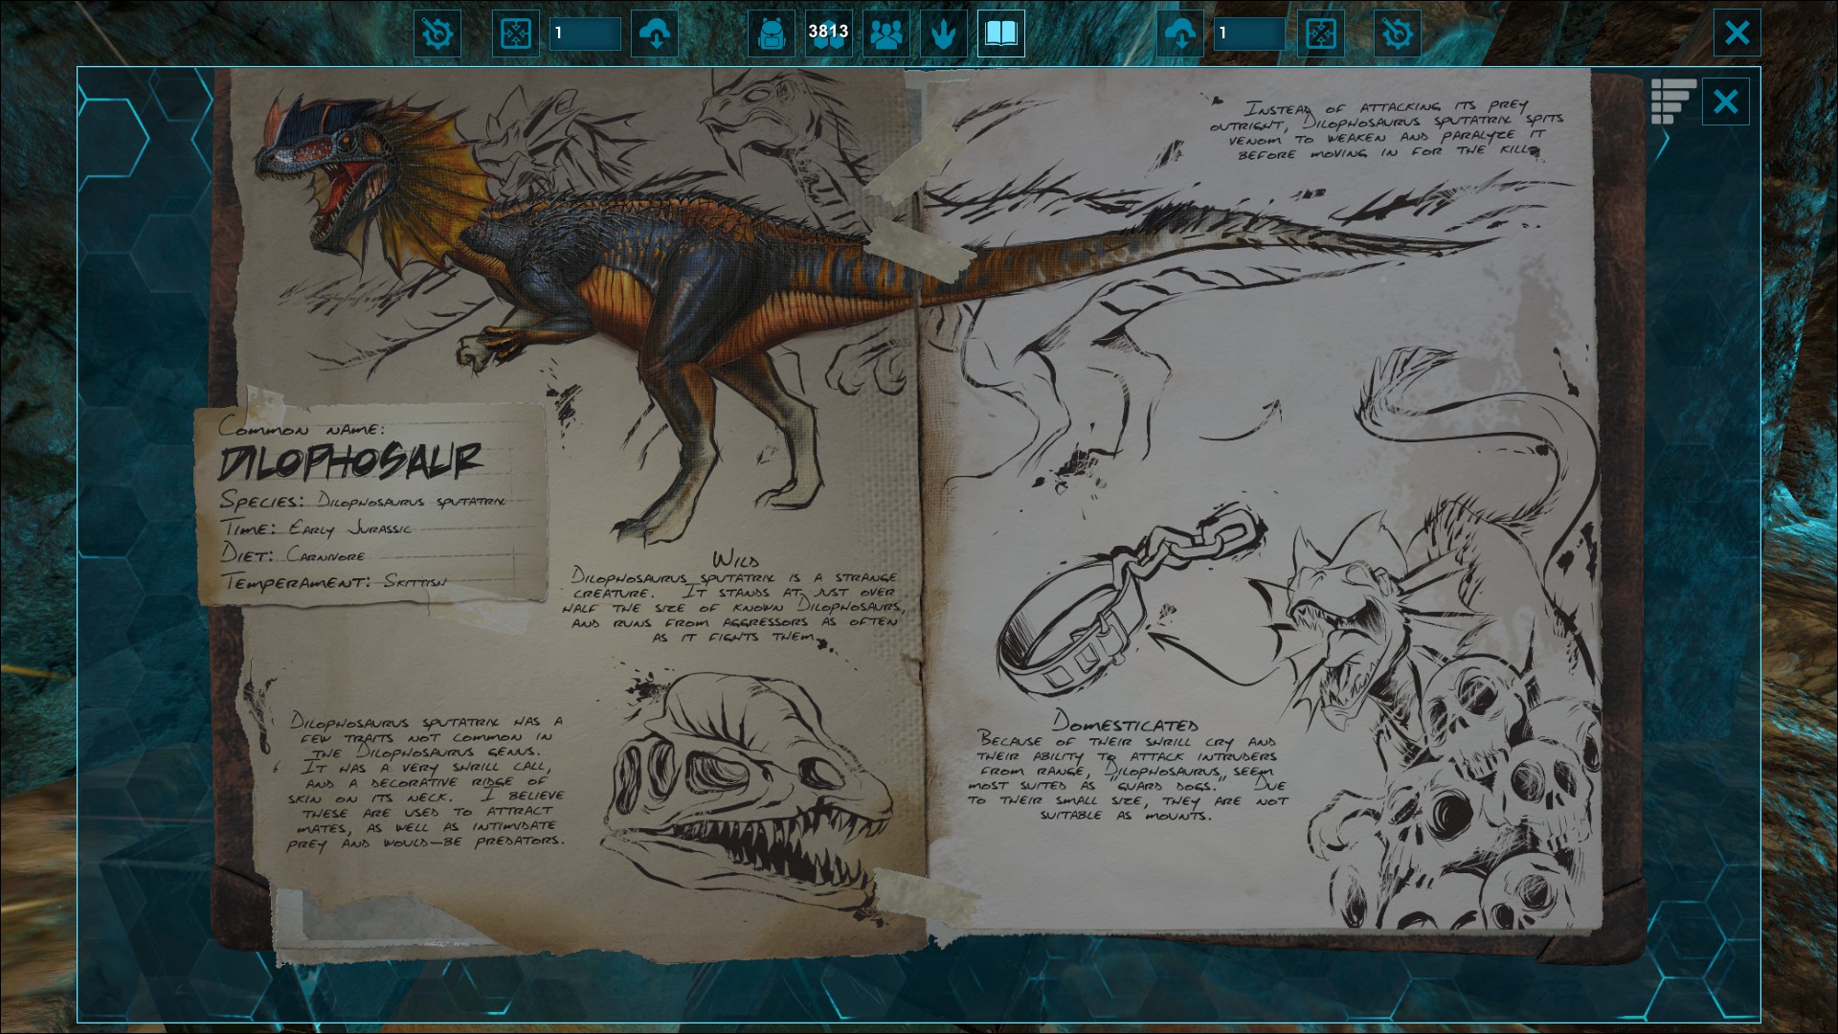Open the backpack inventory tab
This screenshot has width=1838, height=1034.
[771, 34]
